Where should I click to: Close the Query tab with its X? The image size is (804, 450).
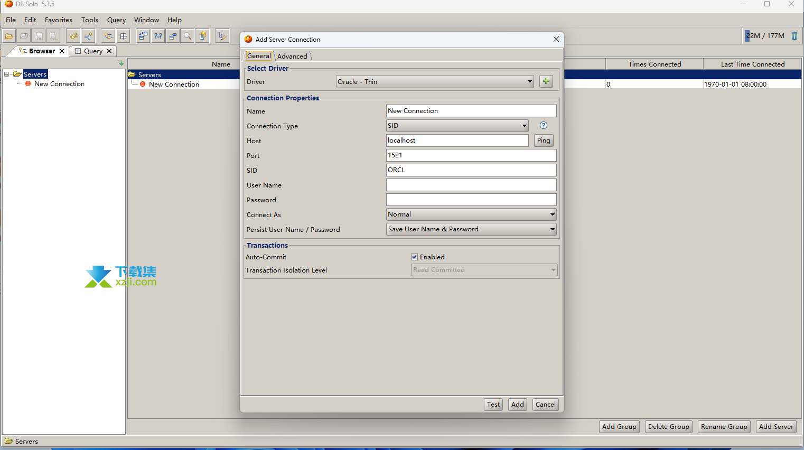tap(109, 51)
